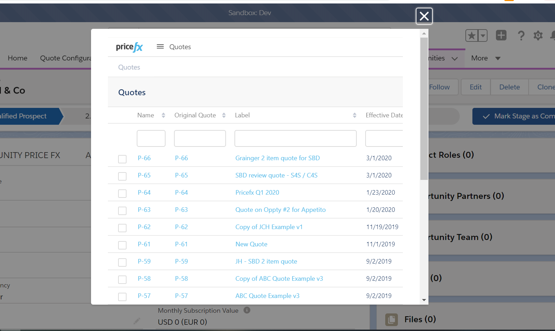This screenshot has width=555, height=331.
Task: Click the modal scrollbar down arrow
Action: coord(424,300)
